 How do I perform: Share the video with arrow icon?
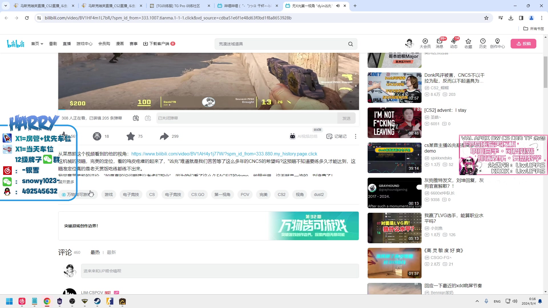(164, 136)
